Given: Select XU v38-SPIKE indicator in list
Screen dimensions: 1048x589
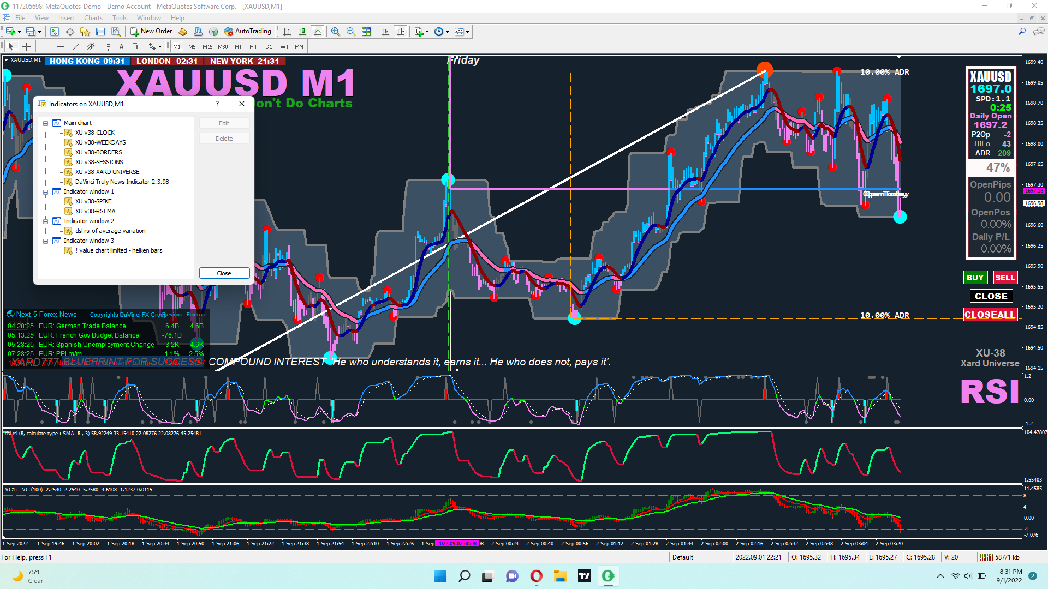Looking at the screenshot, I should [93, 202].
